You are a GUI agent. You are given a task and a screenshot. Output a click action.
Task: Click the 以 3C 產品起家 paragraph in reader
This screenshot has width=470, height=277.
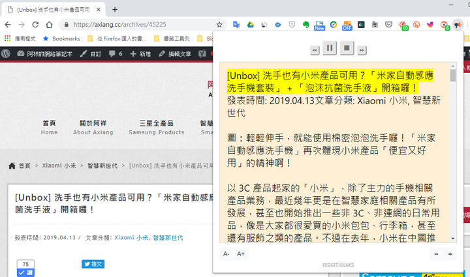pyautogui.click(x=334, y=213)
